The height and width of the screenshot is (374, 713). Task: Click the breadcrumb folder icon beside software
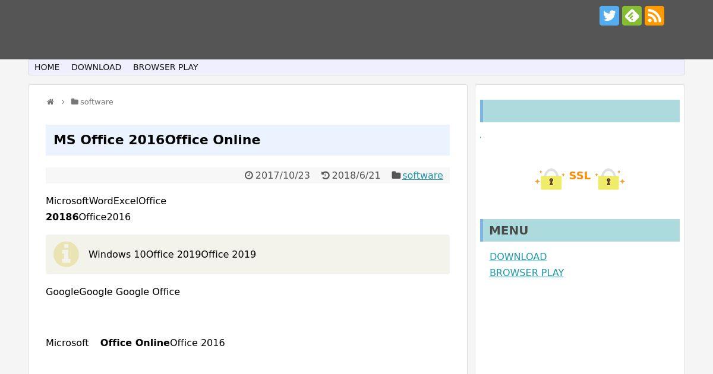click(x=75, y=102)
